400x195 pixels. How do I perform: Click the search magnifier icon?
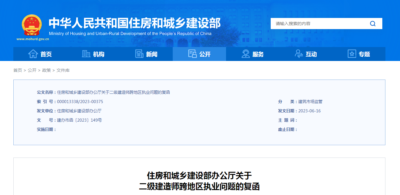coord(373,24)
